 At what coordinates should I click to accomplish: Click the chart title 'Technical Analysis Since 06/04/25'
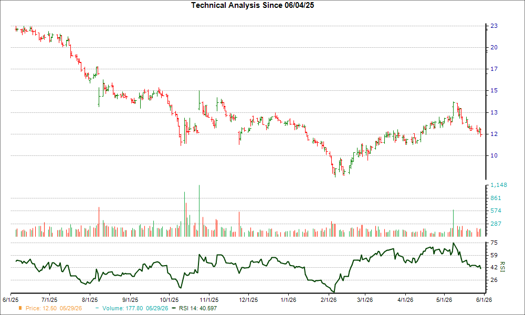[x=253, y=5]
